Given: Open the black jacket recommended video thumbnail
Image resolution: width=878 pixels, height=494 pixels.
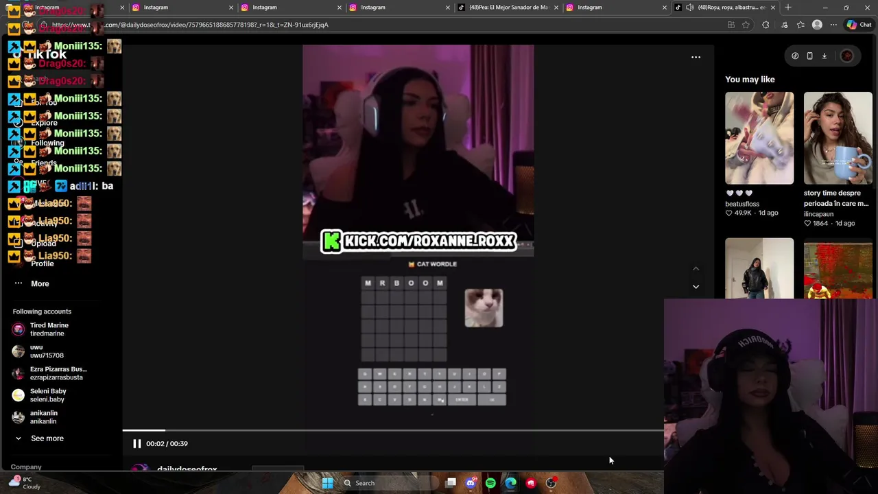Looking at the screenshot, I should coord(759,268).
